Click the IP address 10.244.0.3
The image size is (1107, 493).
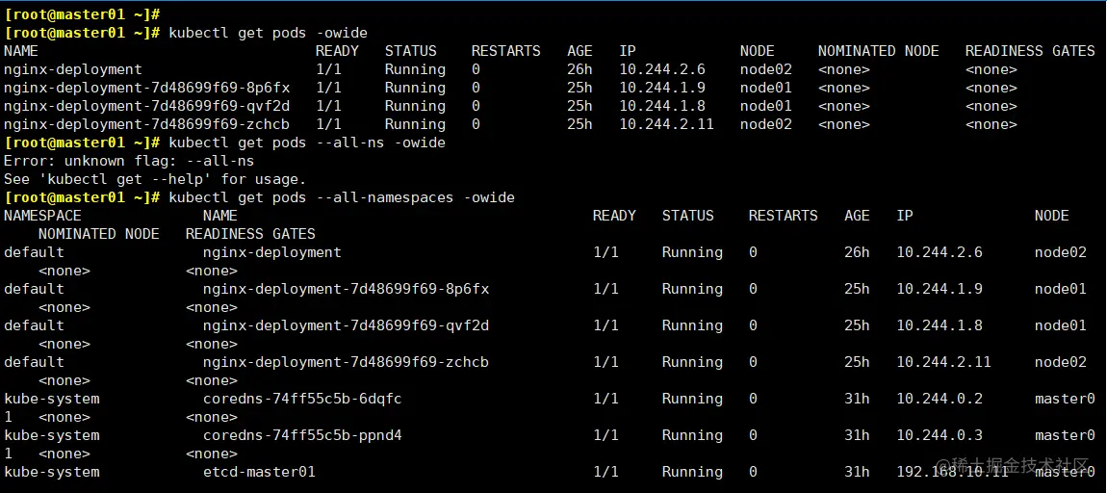(x=939, y=435)
